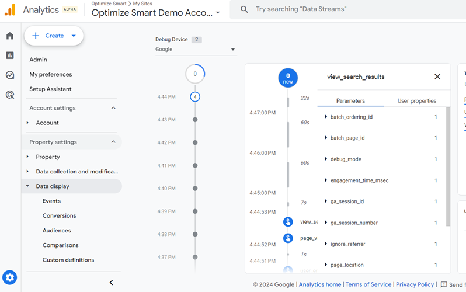Expand the engagement_time_msec parameter
Screen dimensions: 466x292
pyautogui.click(x=326, y=180)
